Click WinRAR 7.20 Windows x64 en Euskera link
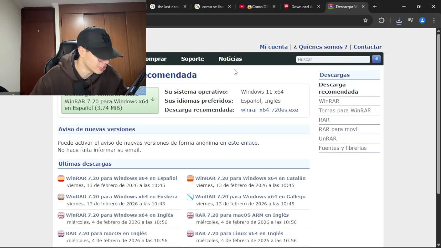The height and width of the screenshot is (248, 441). 122,196
